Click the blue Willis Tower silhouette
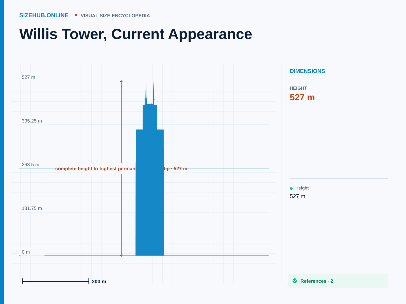 [x=150, y=193]
